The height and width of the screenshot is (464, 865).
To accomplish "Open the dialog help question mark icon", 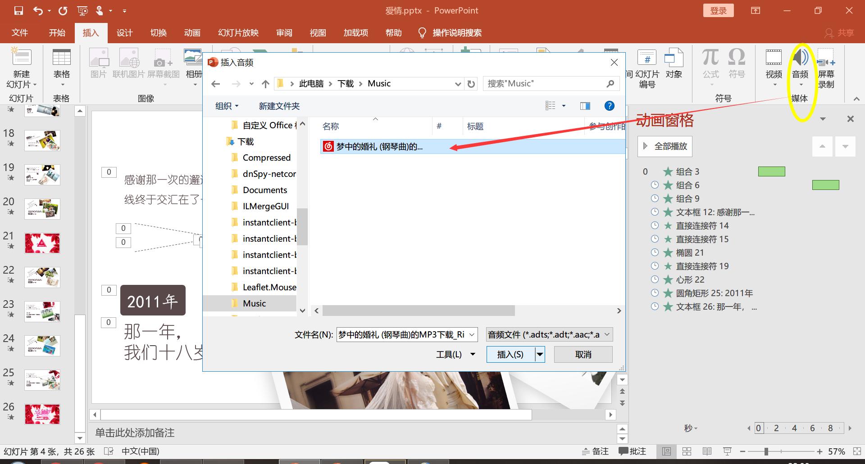I will pyautogui.click(x=609, y=106).
